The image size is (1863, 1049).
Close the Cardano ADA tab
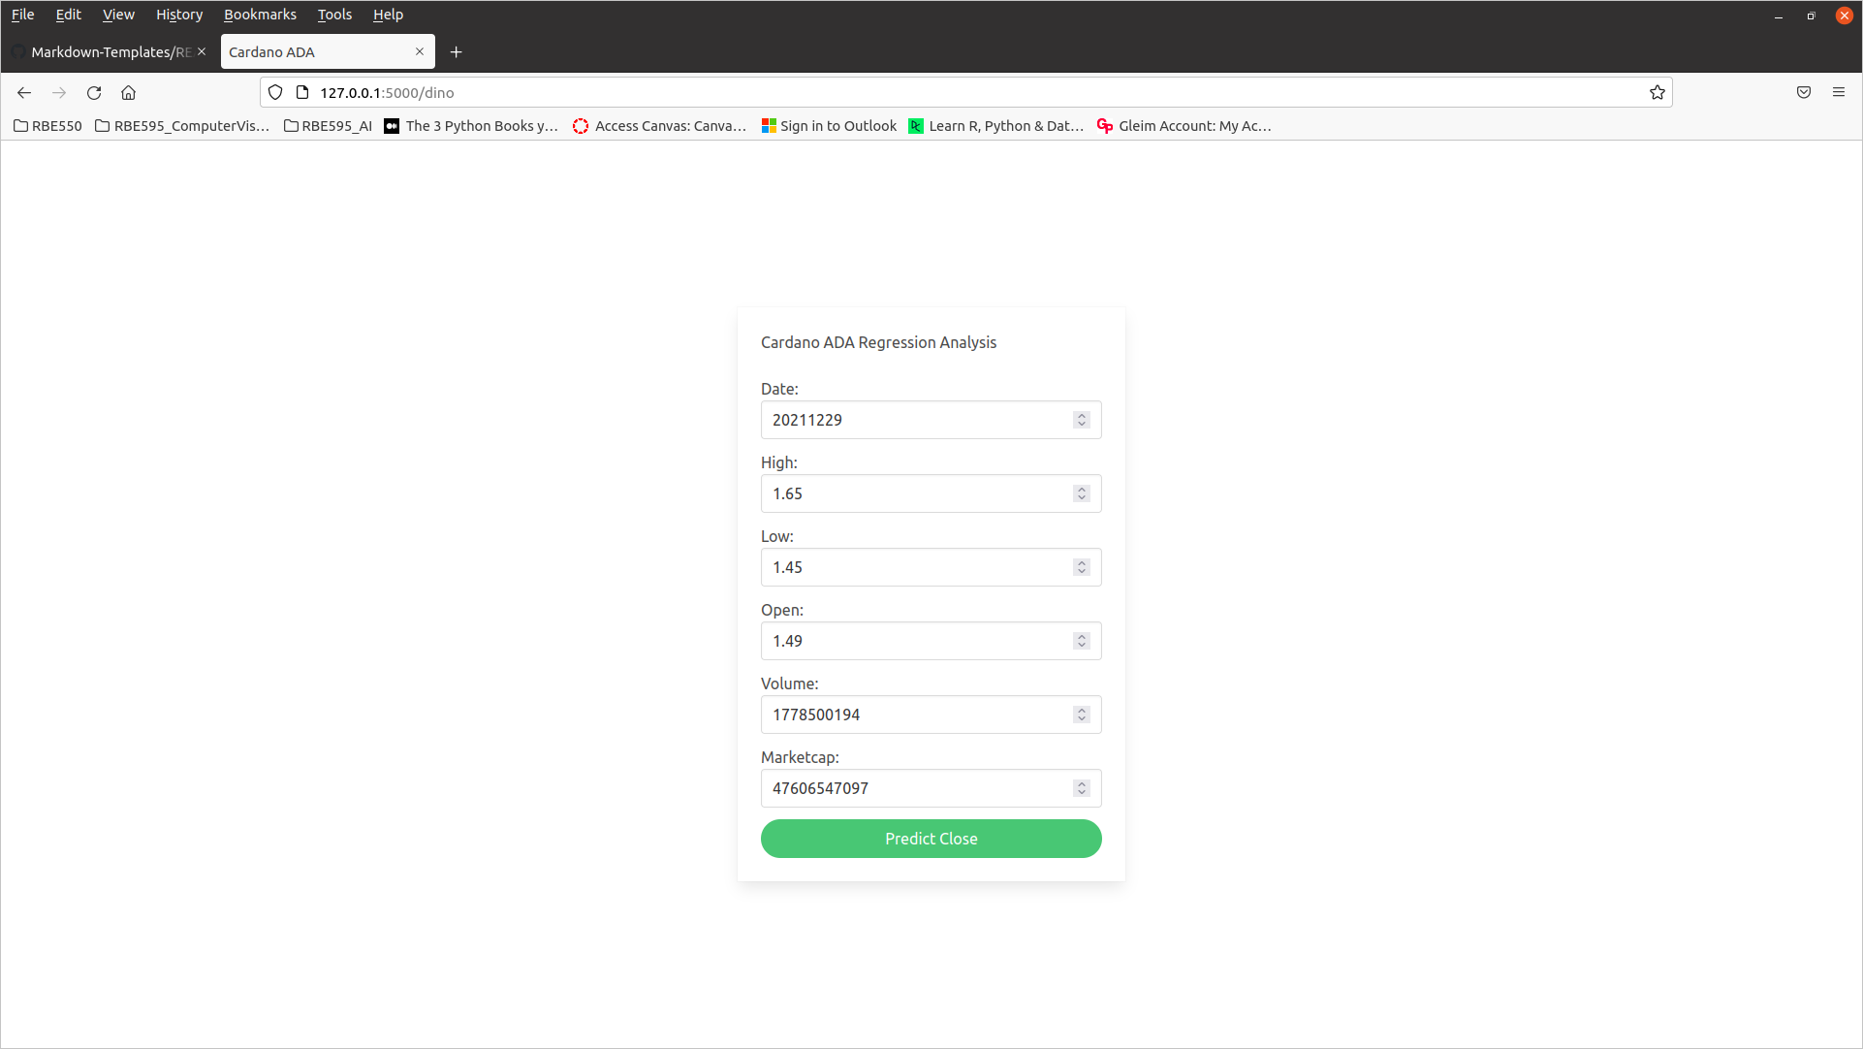pyautogui.click(x=420, y=52)
